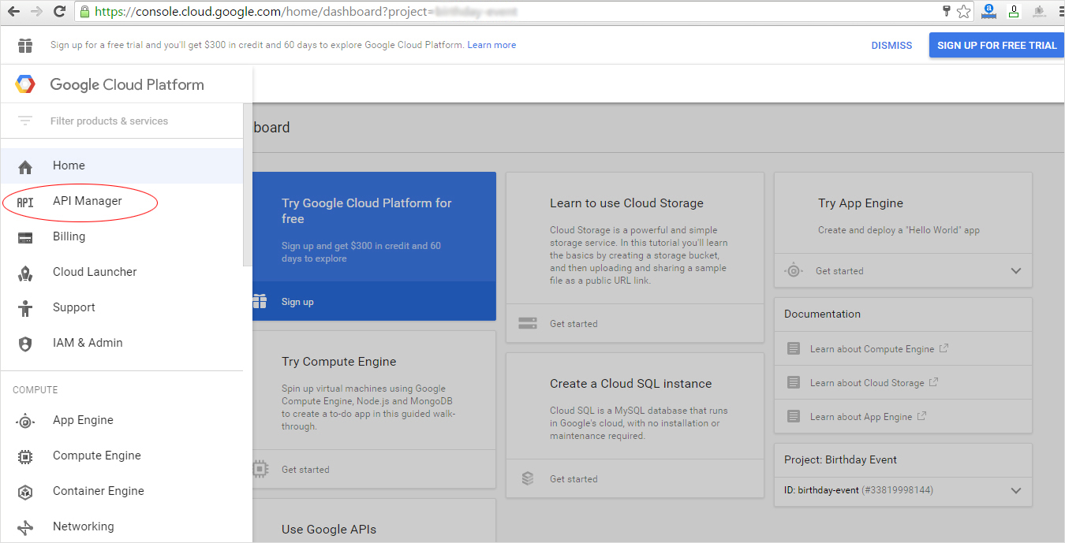Screen dimensions: 1065x543
Task: Click the SIGN UP FOR FREE TRIAL button
Action: tap(996, 45)
